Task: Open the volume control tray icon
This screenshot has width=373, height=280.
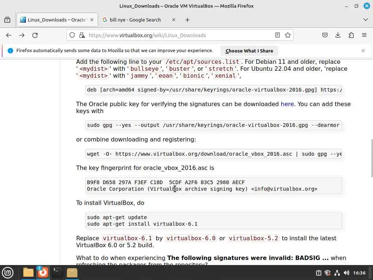Action: pos(346,273)
